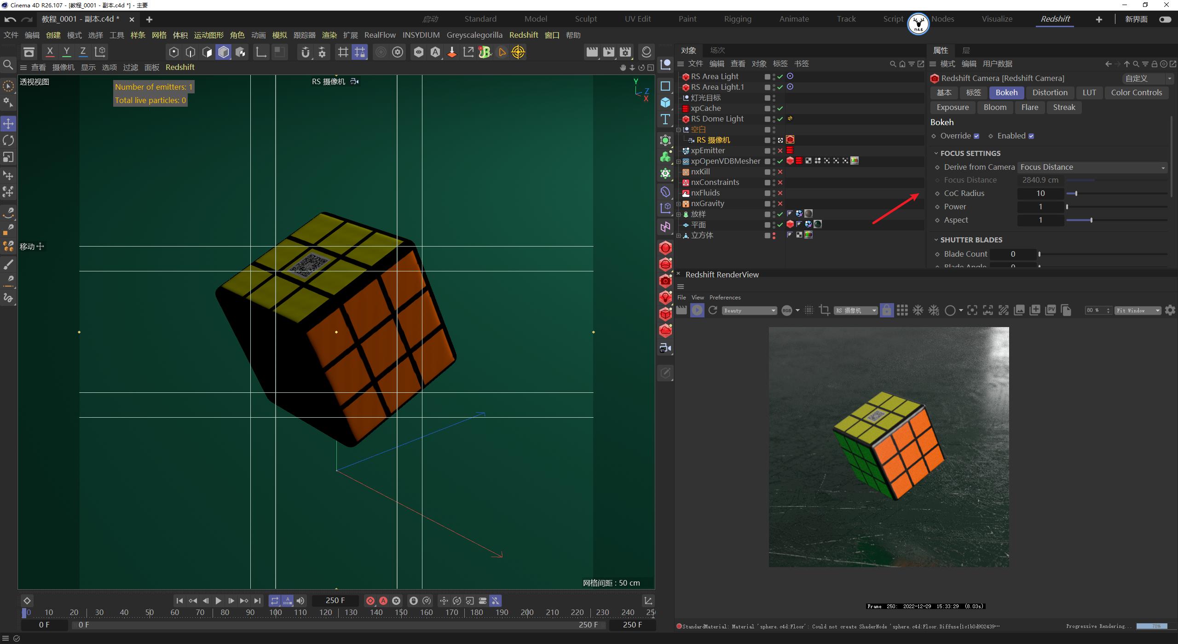
Task: Click the snapshot grid icon in RenderView toolbar
Action: tap(903, 310)
